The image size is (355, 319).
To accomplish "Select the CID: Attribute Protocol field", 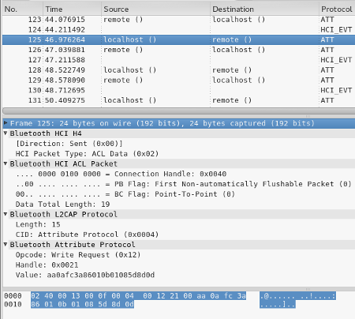I will coord(87,235).
